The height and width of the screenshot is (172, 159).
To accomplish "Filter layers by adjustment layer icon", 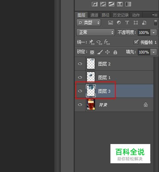I will [119, 22].
